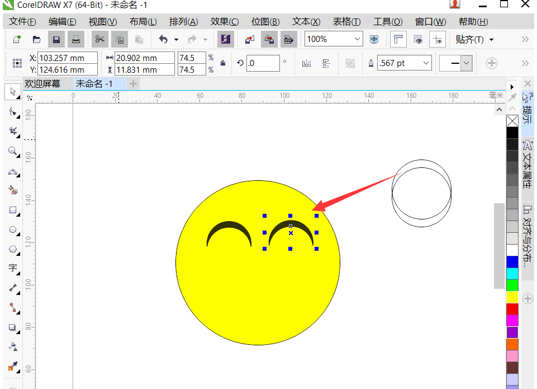
Task: Click the Save icon in toolbar
Action: pyautogui.click(x=56, y=39)
